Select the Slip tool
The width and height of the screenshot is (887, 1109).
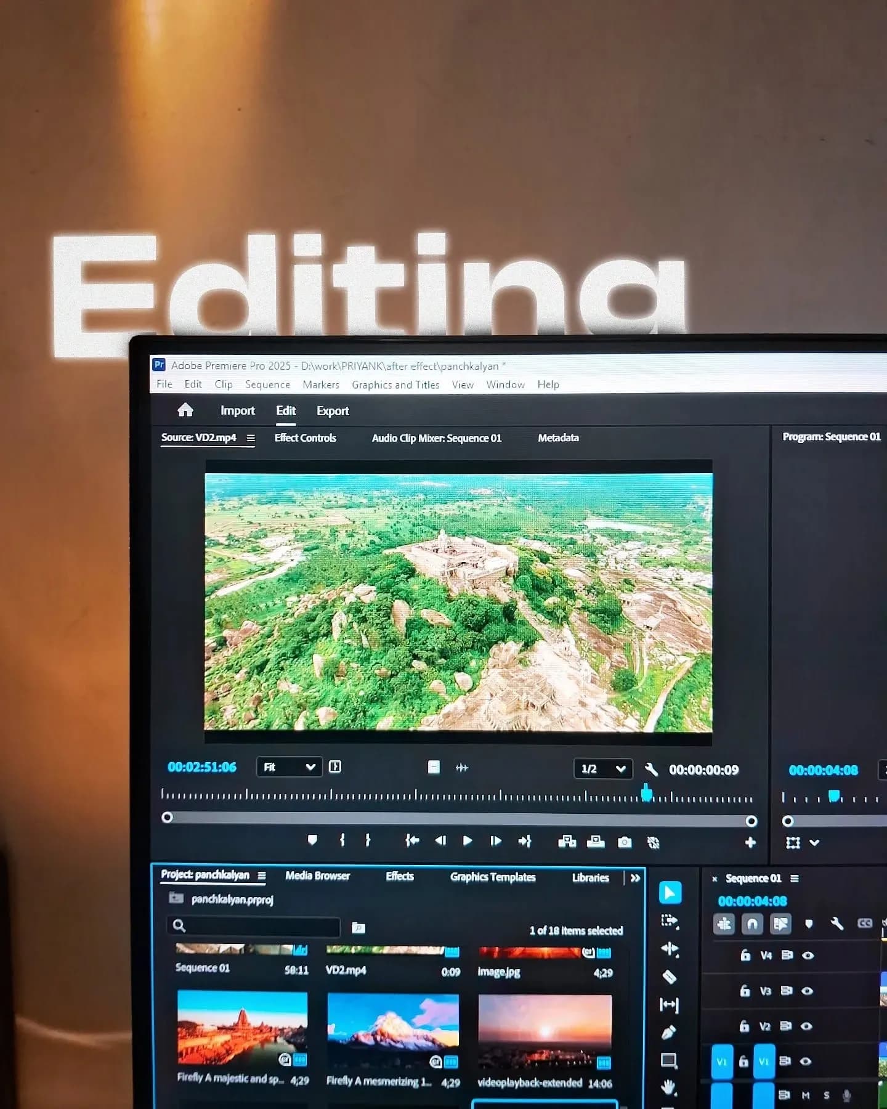(x=670, y=1005)
